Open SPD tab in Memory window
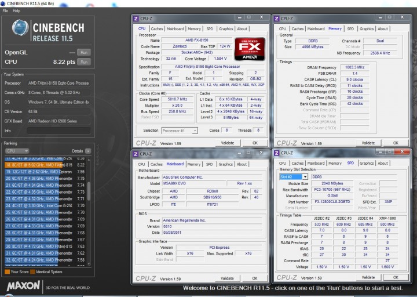 (350, 29)
